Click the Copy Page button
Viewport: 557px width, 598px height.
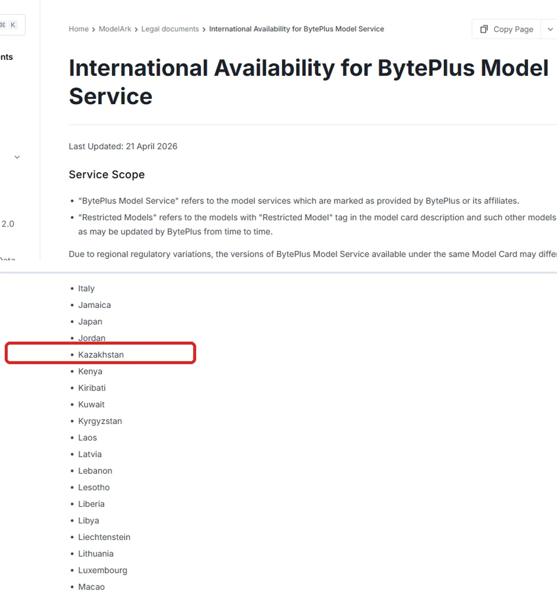(506, 29)
